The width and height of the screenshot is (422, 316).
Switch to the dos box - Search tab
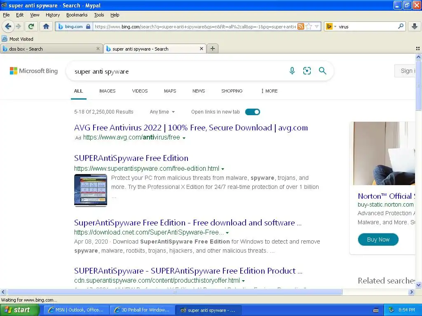(x=51, y=49)
